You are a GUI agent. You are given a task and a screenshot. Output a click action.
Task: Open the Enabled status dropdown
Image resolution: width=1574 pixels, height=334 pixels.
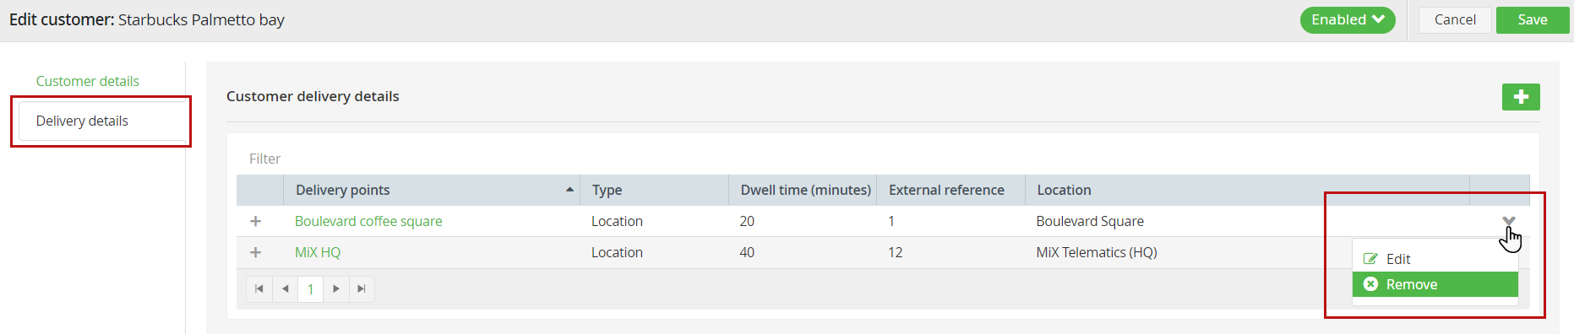pyautogui.click(x=1348, y=19)
